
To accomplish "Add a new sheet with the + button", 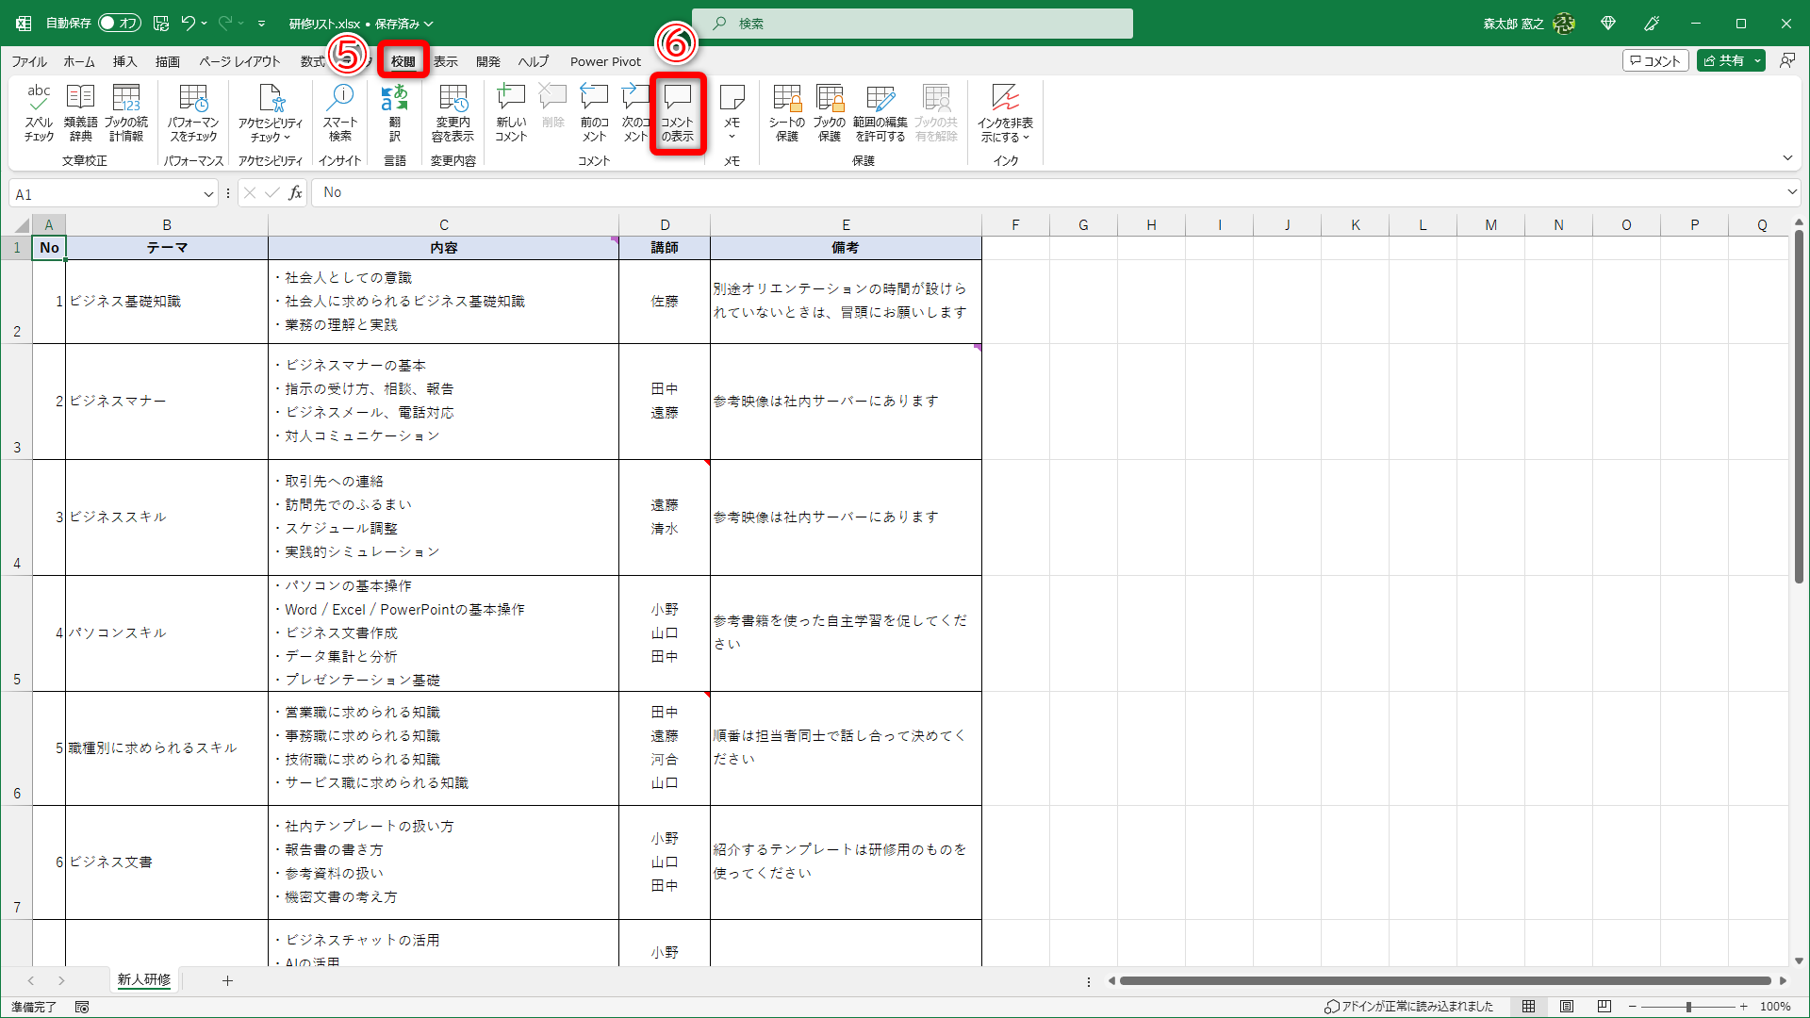I will pos(227,980).
